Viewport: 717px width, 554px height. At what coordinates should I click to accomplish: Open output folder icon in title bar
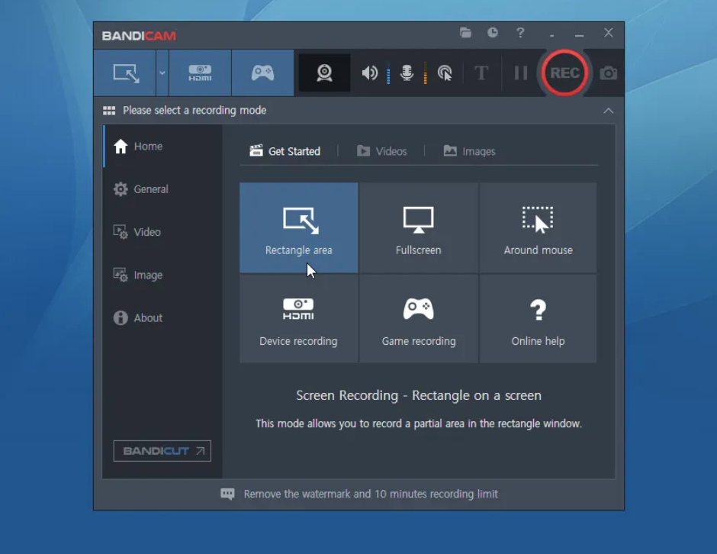[465, 33]
